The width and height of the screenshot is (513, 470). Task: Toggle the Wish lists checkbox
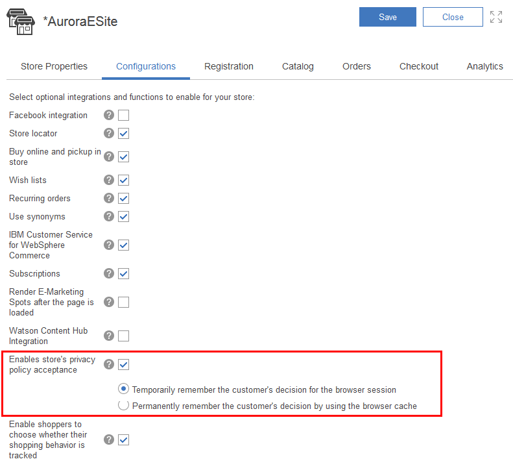tap(123, 180)
